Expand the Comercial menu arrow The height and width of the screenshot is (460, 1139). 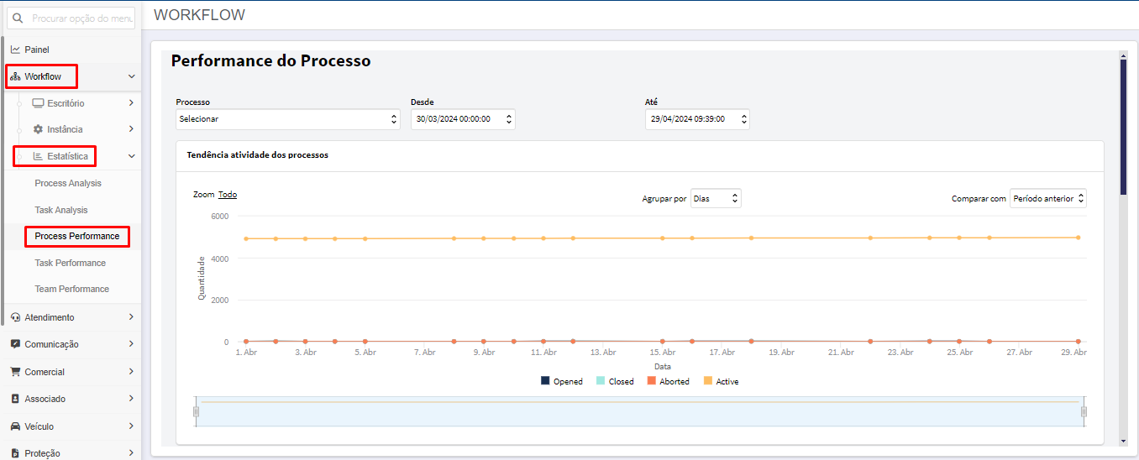(131, 372)
